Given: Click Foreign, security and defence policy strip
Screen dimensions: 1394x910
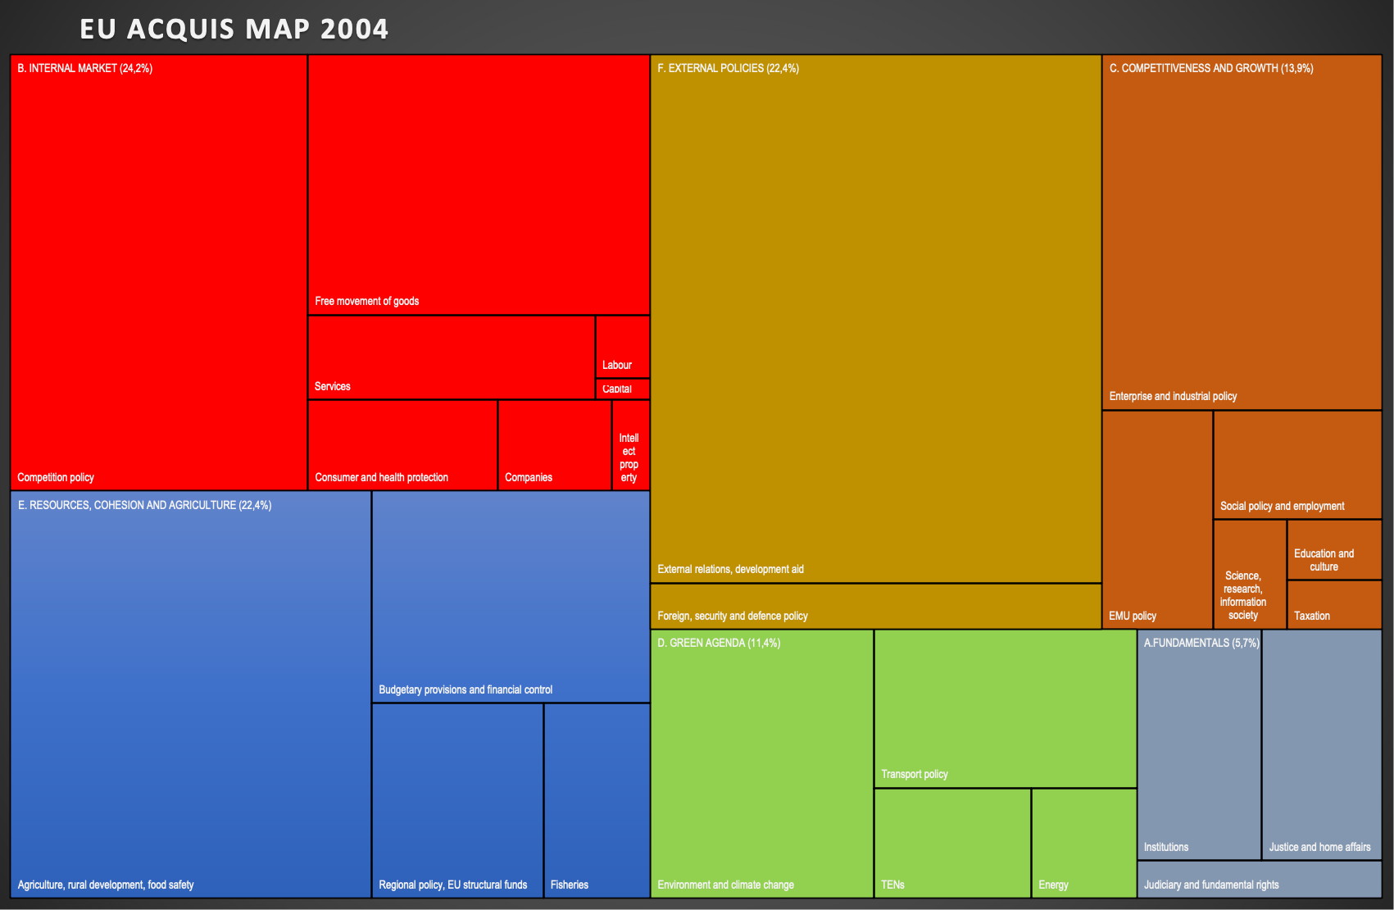Looking at the screenshot, I should 875,607.
